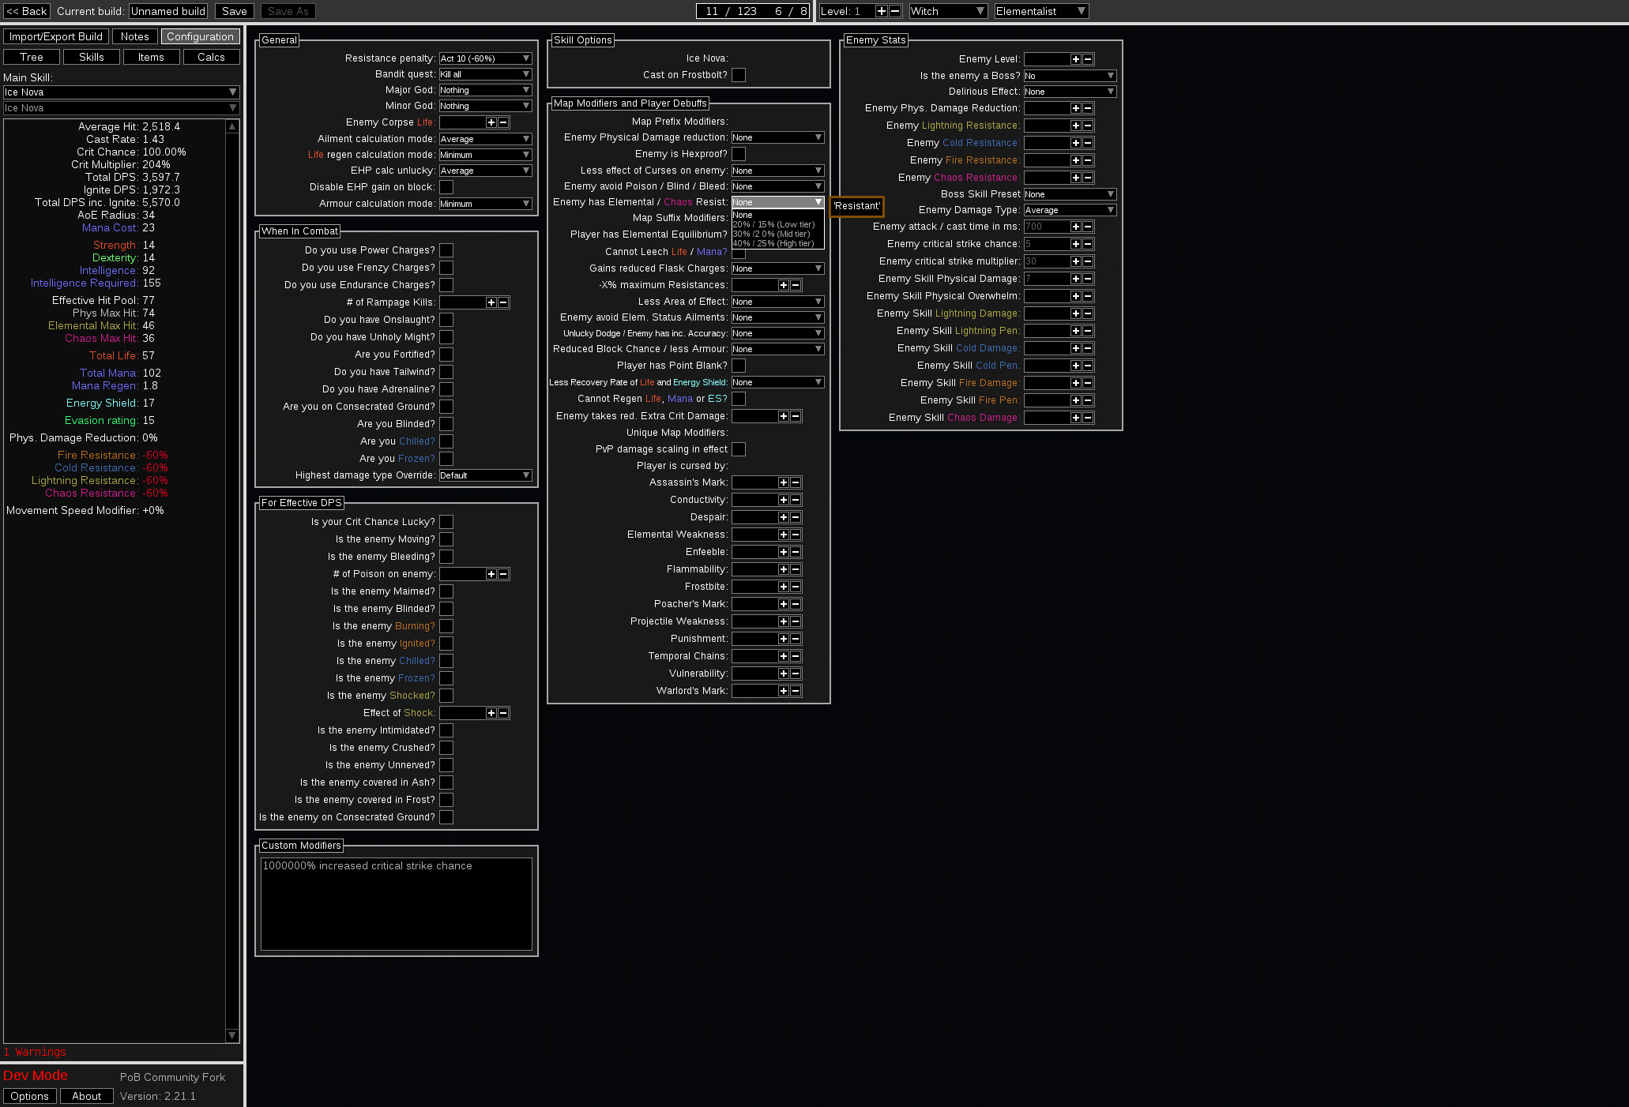The height and width of the screenshot is (1107, 1629).
Task: Increase Flammability curse level
Action: 784,569
